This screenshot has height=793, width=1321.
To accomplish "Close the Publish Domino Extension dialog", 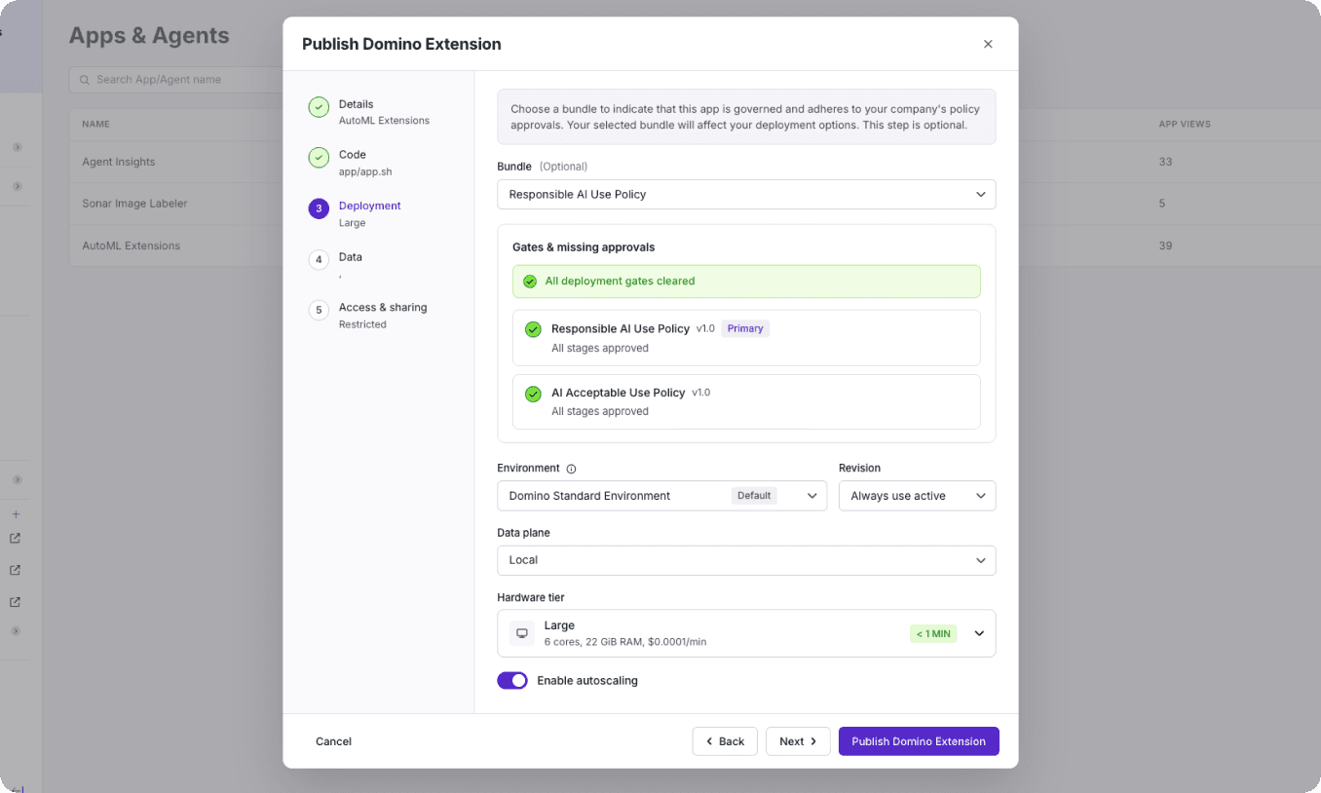I will tap(988, 44).
